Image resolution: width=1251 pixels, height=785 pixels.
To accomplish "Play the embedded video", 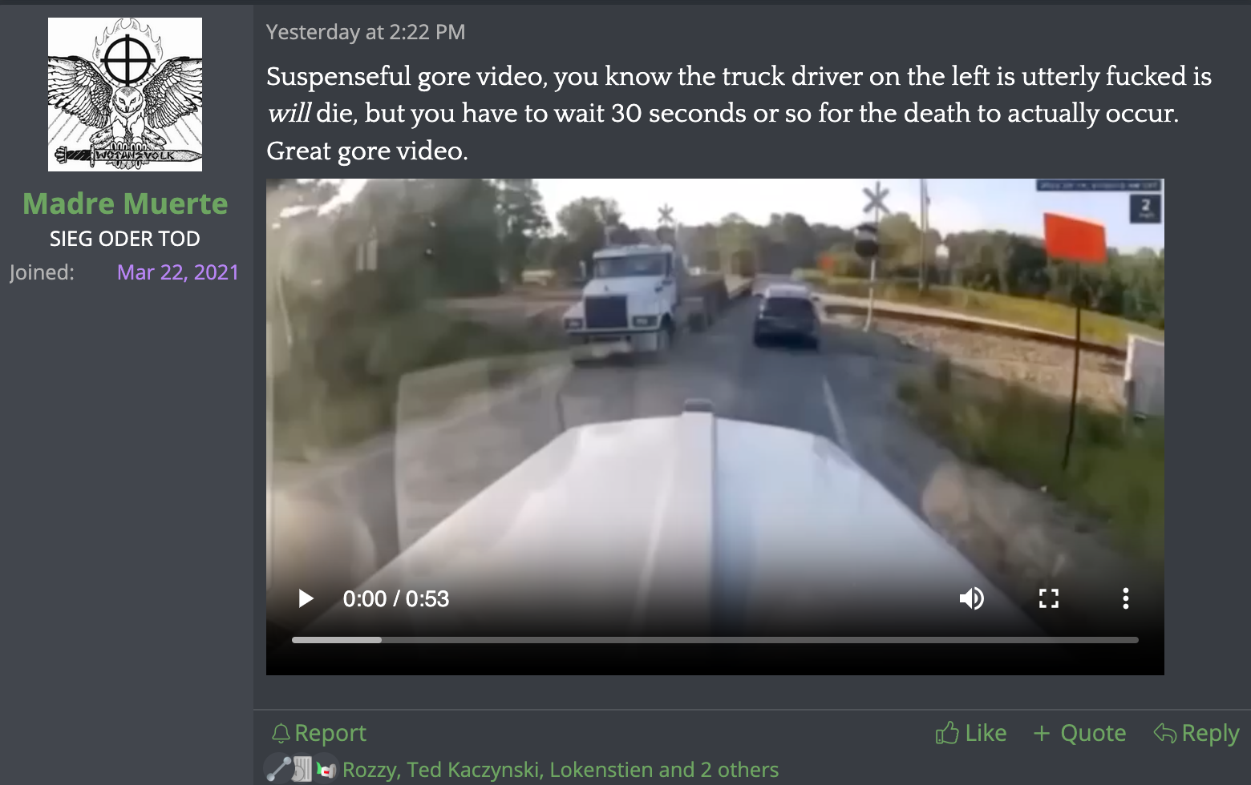I will coord(306,598).
